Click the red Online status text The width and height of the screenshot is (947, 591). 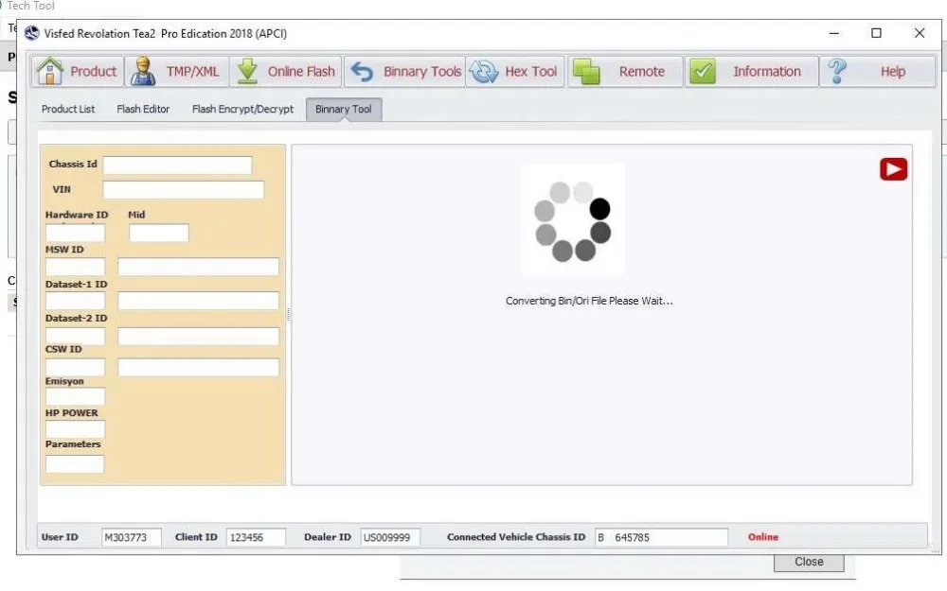pos(762,537)
